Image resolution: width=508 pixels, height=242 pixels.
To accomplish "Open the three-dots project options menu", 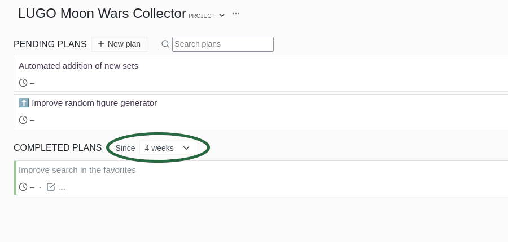I will pyautogui.click(x=236, y=14).
